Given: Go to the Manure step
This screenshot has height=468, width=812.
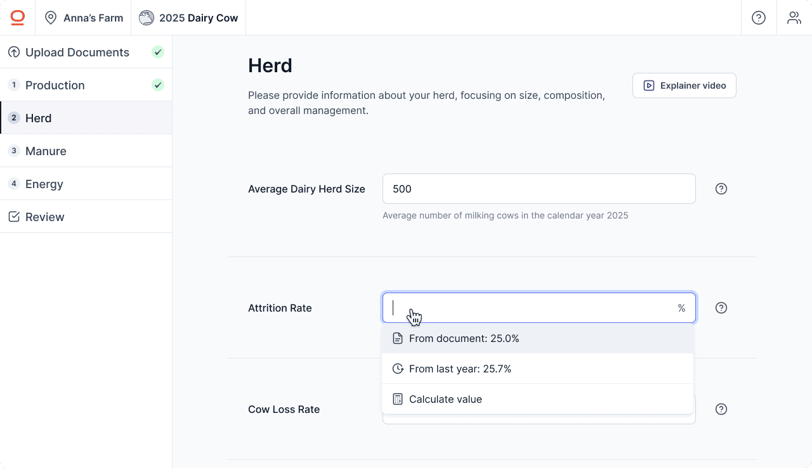Looking at the screenshot, I should pyautogui.click(x=46, y=151).
